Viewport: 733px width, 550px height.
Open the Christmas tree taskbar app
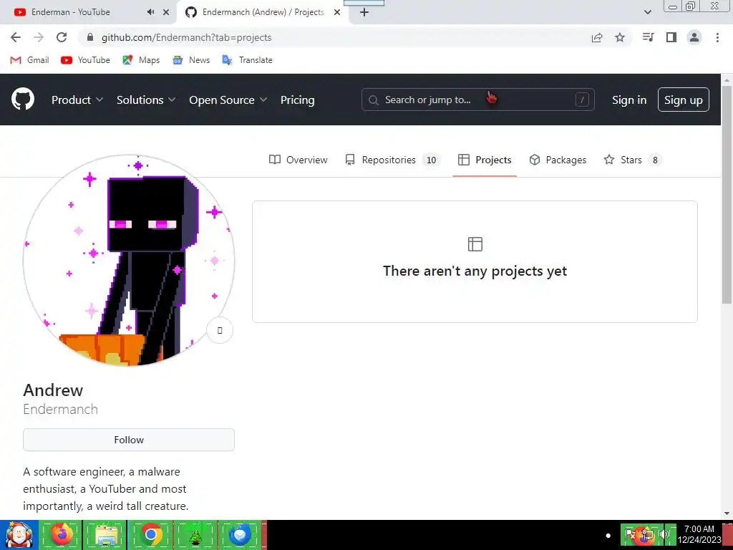point(195,534)
